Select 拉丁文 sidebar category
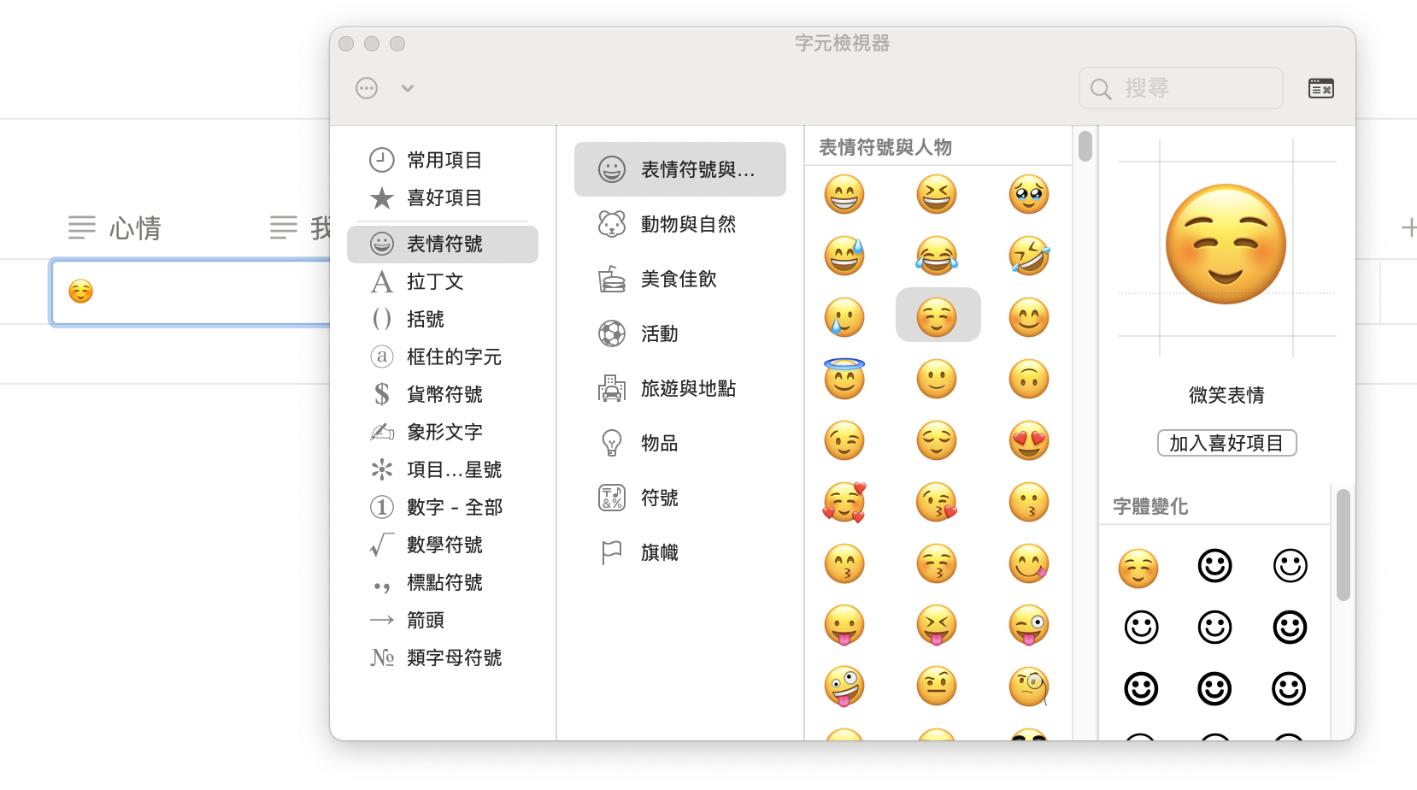This screenshot has height=790, width=1417. (x=443, y=281)
